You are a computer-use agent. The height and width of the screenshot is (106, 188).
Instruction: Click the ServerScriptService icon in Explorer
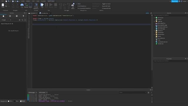coord(156,27)
